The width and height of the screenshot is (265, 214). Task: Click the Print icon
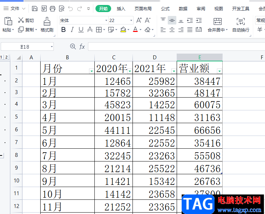53,9
